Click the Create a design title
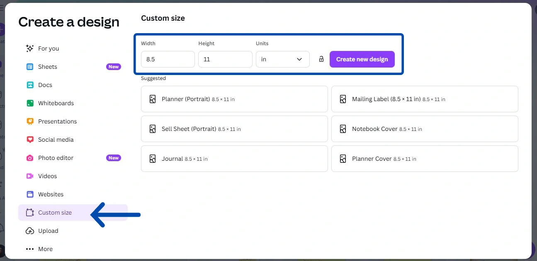 point(69,22)
